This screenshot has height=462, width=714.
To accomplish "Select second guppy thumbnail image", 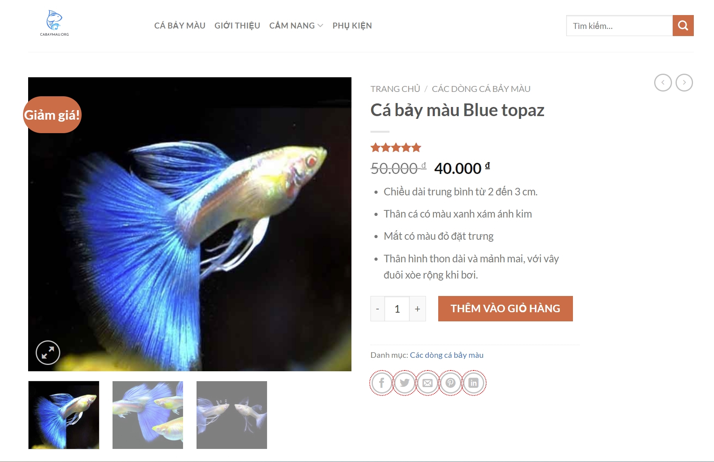I will pos(148,415).
